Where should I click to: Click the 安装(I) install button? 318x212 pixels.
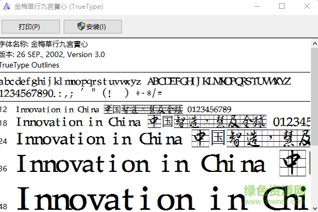(x=93, y=26)
